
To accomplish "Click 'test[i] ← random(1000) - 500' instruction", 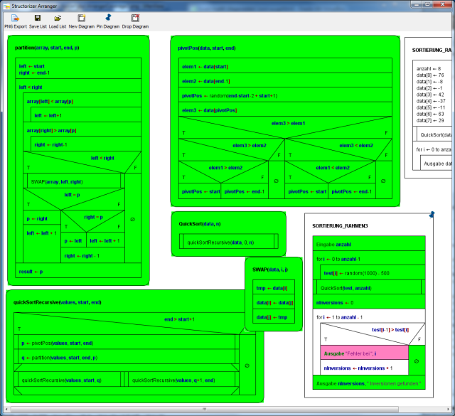I will tap(373, 272).
